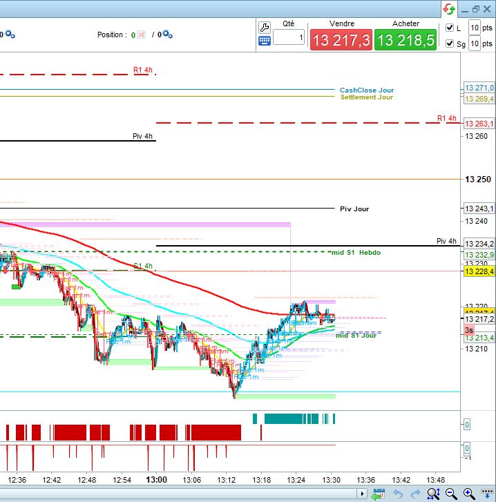496x502 pixels.
Task: Click the yellow 13 228,4 price label
Action: click(479, 271)
